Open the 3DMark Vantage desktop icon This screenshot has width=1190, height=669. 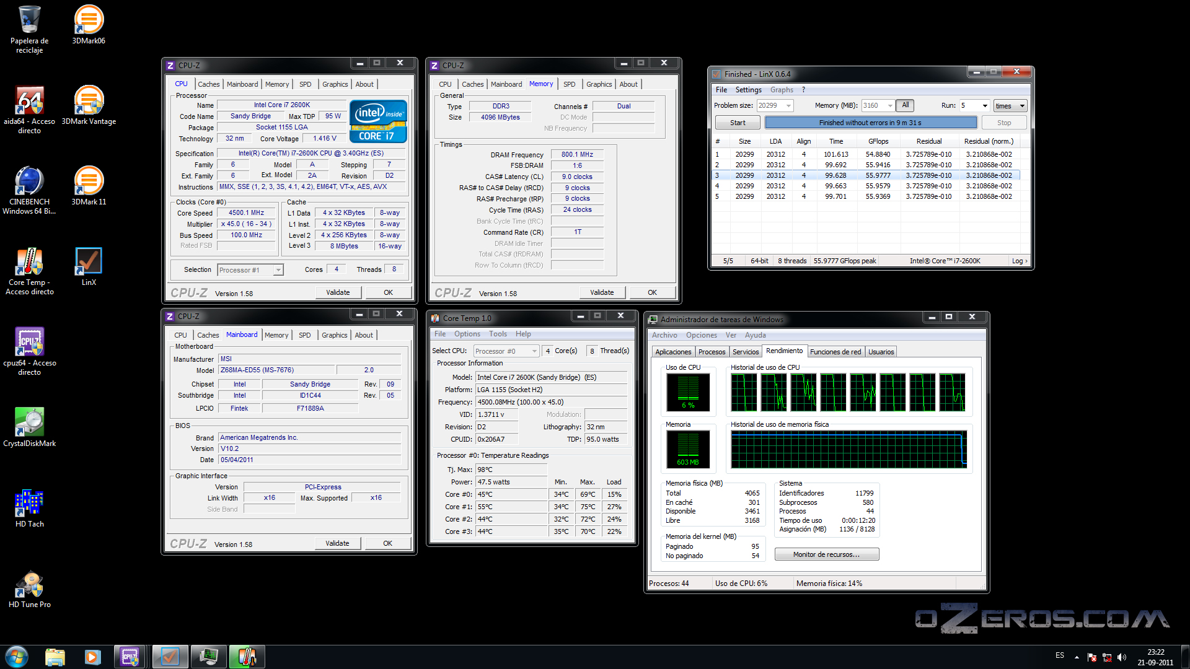(x=89, y=105)
